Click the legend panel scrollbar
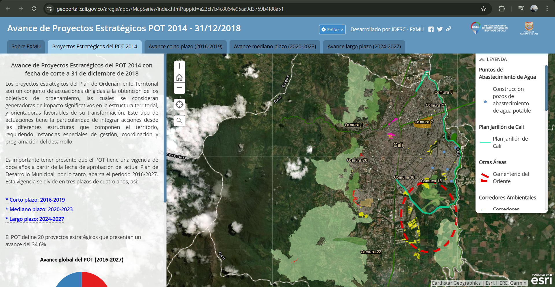The width and height of the screenshot is (555, 287). point(546,88)
